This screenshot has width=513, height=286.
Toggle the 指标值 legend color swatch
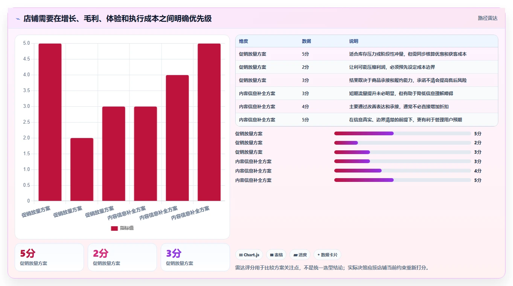click(x=114, y=228)
